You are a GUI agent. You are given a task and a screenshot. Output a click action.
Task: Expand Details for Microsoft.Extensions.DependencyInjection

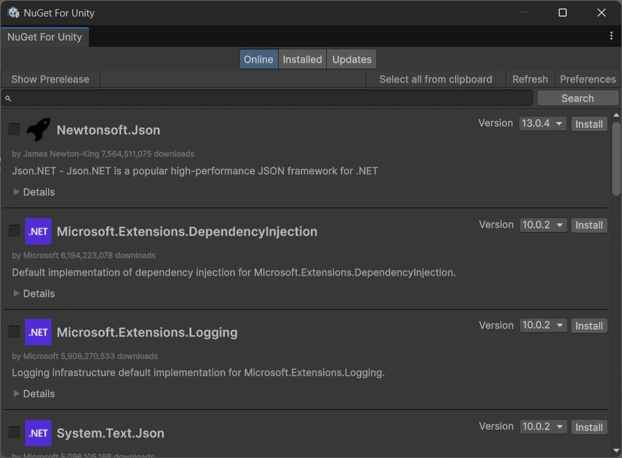[34, 293]
